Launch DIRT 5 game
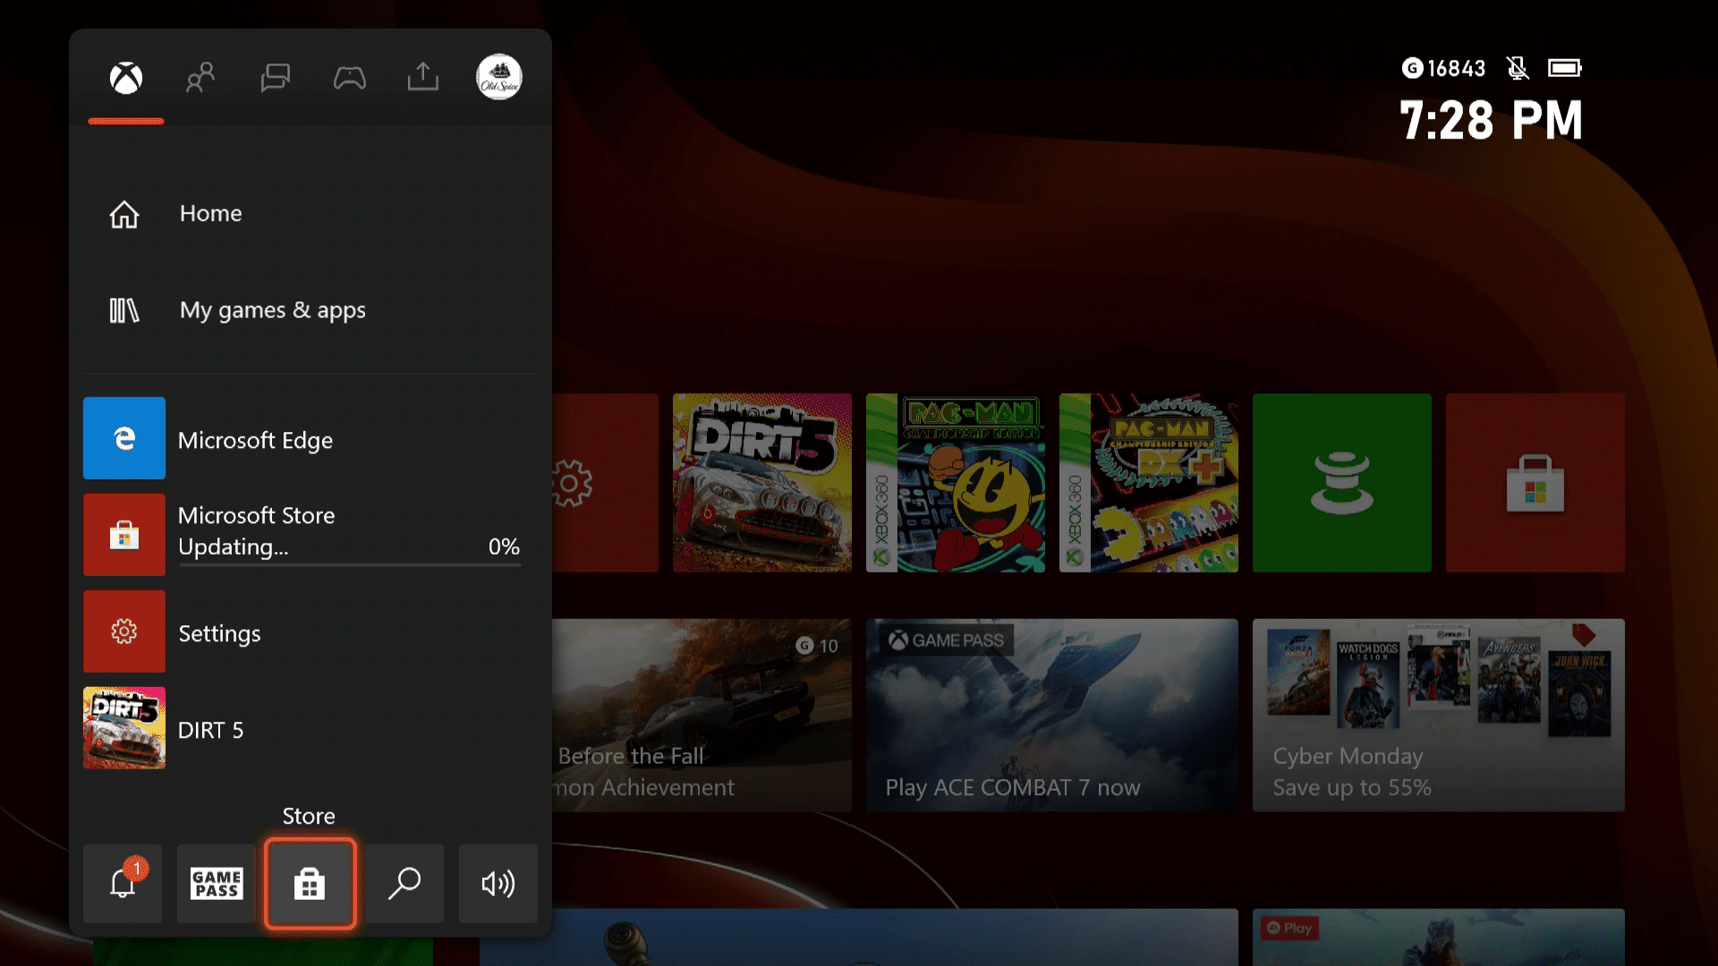 pyautogui.click(x=211, y=729)
